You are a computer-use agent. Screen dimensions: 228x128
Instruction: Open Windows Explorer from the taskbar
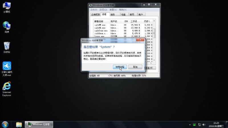tap(19, 125)
